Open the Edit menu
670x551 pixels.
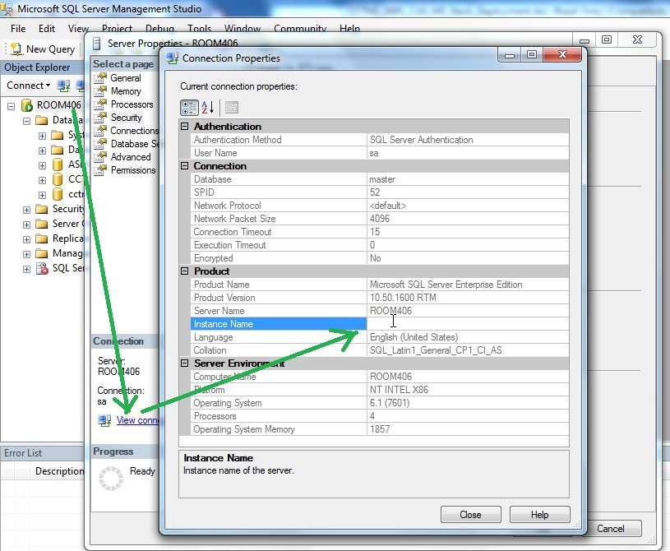click(47, 29)
